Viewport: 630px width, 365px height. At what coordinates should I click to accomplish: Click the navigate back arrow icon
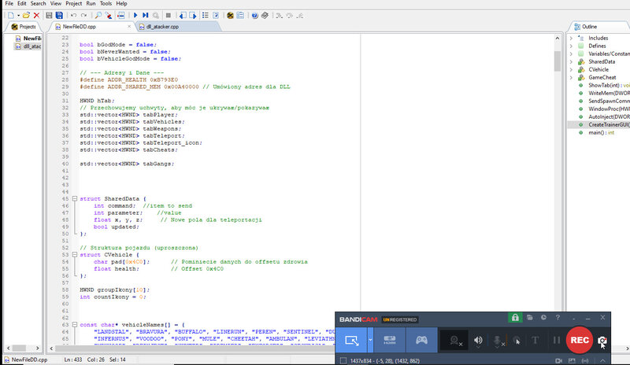(183, 15)
